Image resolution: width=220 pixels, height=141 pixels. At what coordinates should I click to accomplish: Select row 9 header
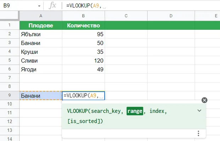9,95
